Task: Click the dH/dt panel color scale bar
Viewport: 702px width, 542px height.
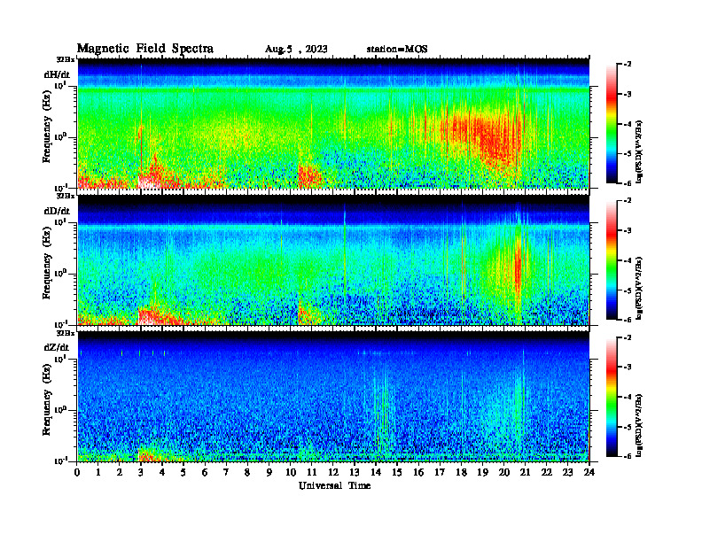Action: (612, 123)
